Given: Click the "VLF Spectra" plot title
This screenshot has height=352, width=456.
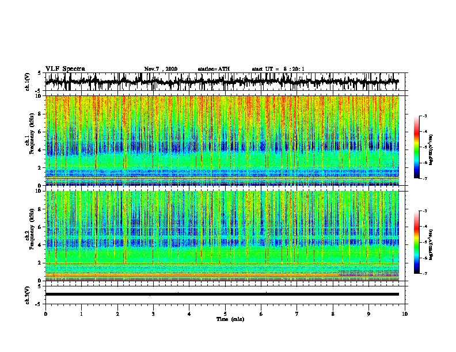Looking at the screenshot, I should 65,69.
